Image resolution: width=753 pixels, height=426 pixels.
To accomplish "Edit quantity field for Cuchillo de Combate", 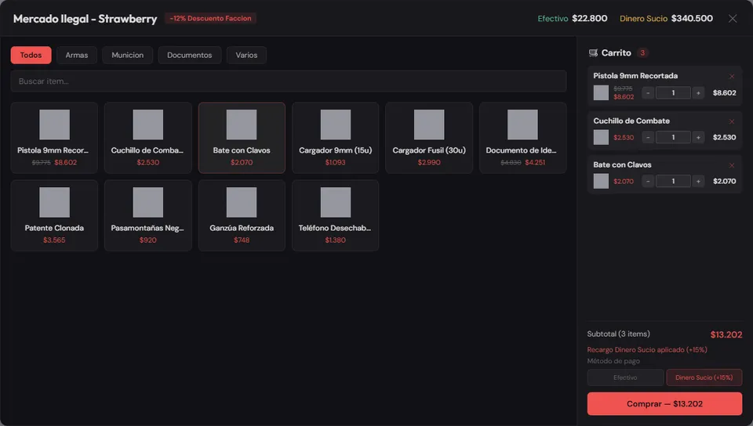I will [x=673, y=138].
